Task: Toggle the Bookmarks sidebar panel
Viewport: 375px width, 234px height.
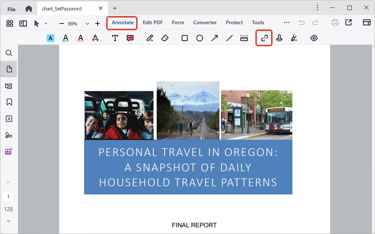Action: coord(9,102)
